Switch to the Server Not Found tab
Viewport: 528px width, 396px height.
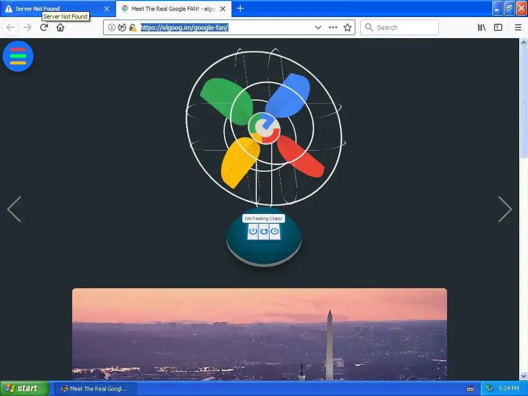coord(58,9)
